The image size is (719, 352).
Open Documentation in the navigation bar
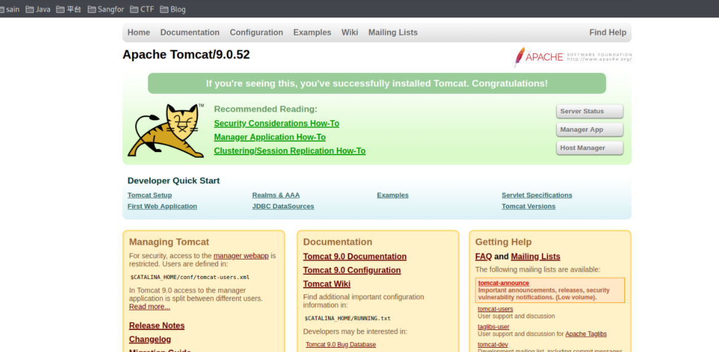190,33
